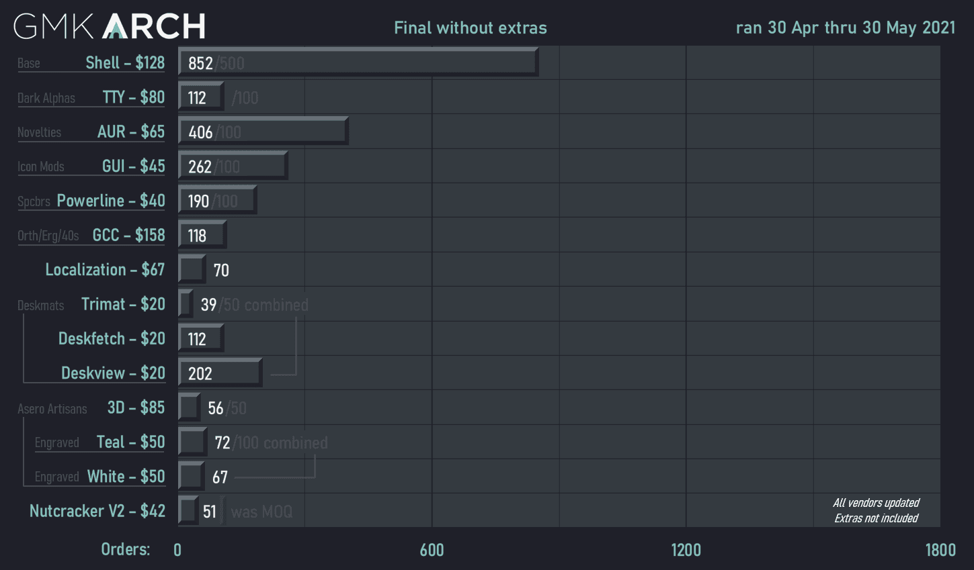
Task: Click the Nutcracker V2 – $42 label
Action: point(97,511)
